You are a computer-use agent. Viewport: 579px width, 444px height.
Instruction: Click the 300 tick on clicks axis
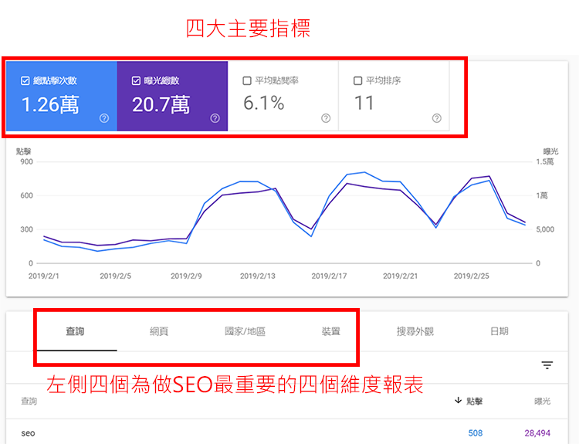pyautogui.click(x=26, y=229)
